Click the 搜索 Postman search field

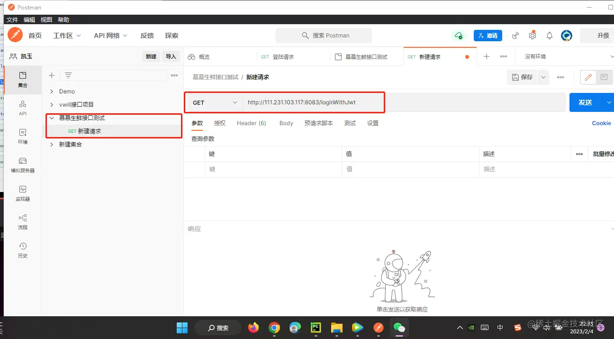[x=324, y=36]
